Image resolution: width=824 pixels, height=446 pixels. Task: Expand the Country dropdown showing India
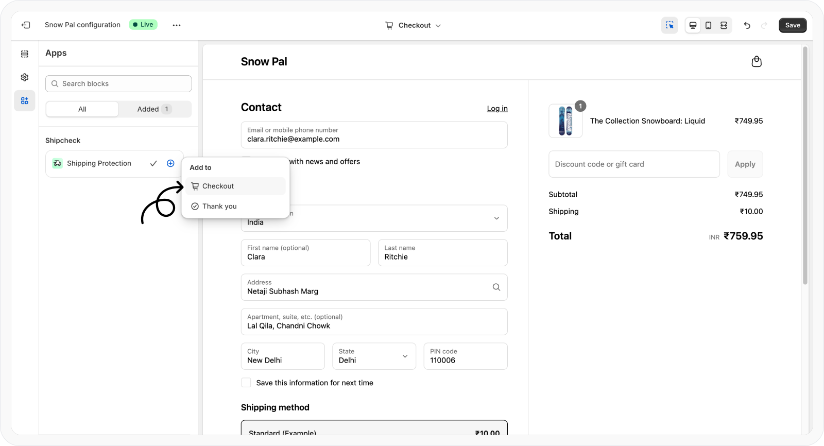point(374,218)
